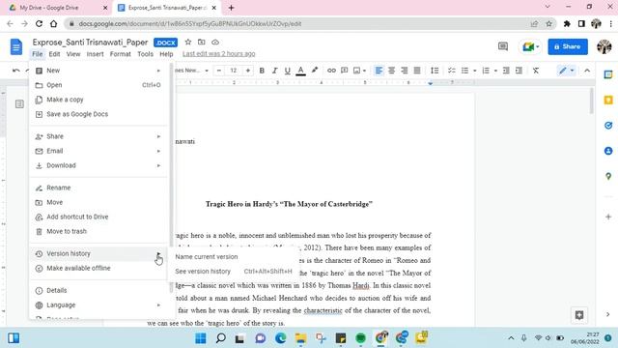Open the Google Meet call dropdown

click(x=530, y=47)
